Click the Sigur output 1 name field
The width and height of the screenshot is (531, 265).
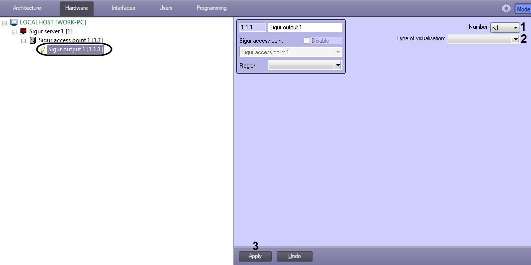tap(305, 27)
